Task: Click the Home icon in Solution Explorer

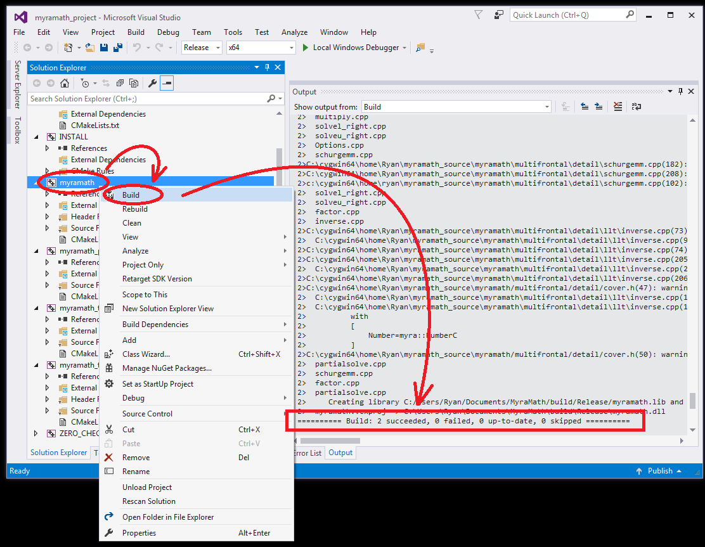Action: click(x=65, y=83)
